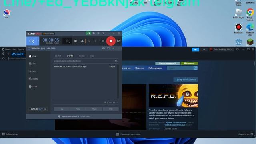Select the Bandicam screen recording mode icon
This screenshot has width=256, height=144.
32,41
